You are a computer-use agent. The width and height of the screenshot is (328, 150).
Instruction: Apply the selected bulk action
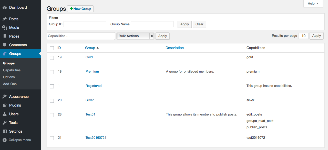click(162, 36)
